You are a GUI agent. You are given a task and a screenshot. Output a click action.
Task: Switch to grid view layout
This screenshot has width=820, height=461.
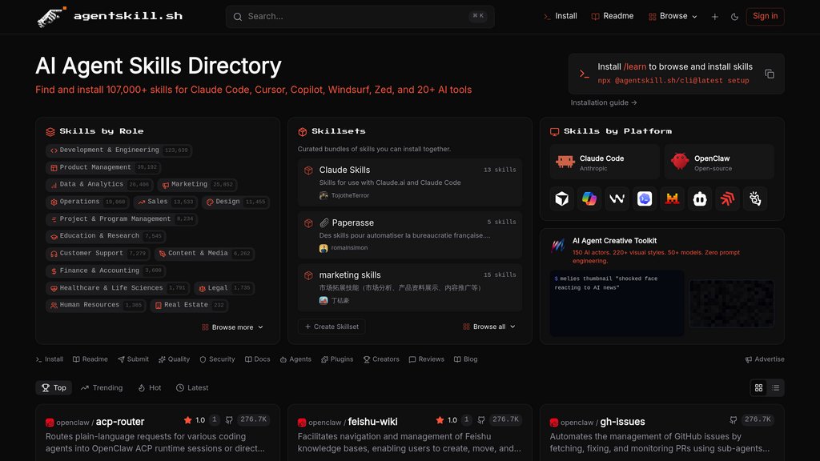(x=758, y=388)
